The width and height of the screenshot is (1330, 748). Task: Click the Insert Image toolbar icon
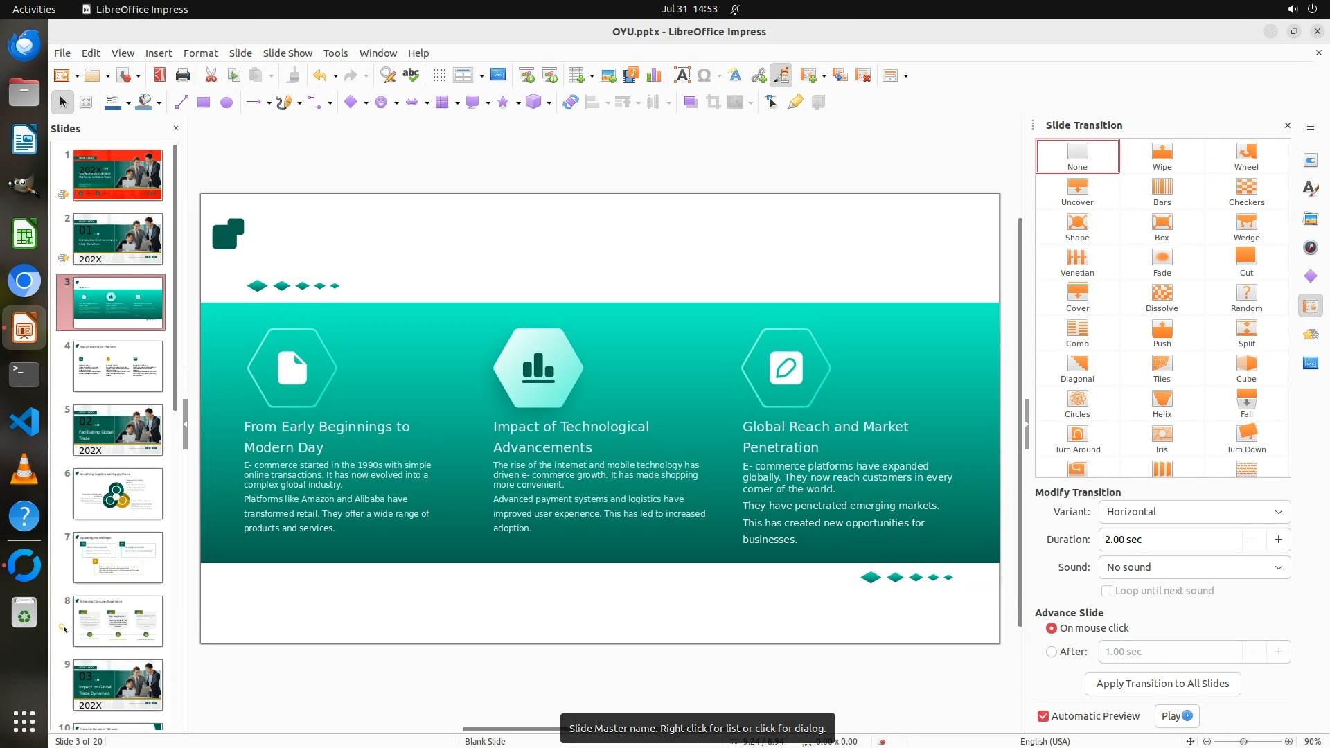point(608,75)
